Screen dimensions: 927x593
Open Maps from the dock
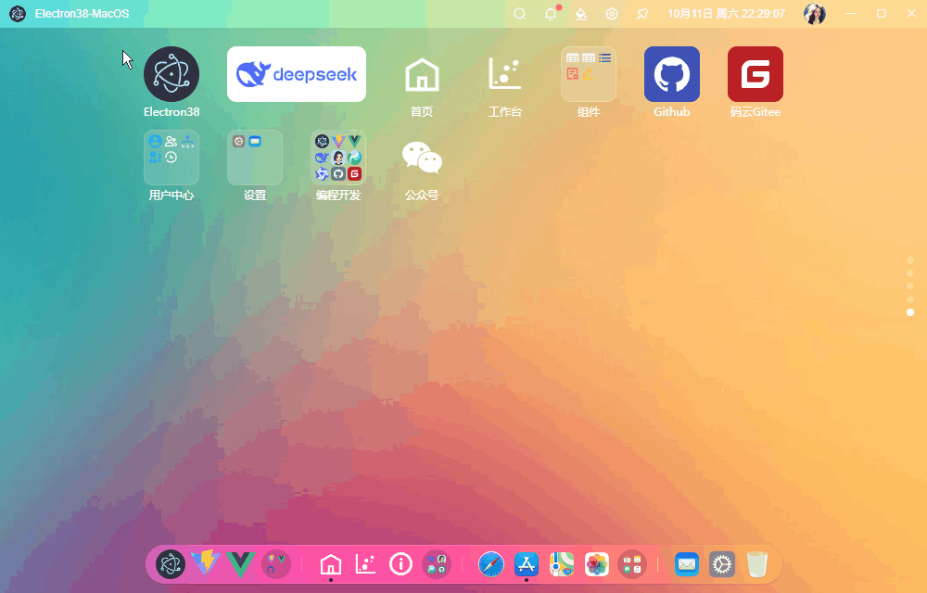click(x=561, y=564)
